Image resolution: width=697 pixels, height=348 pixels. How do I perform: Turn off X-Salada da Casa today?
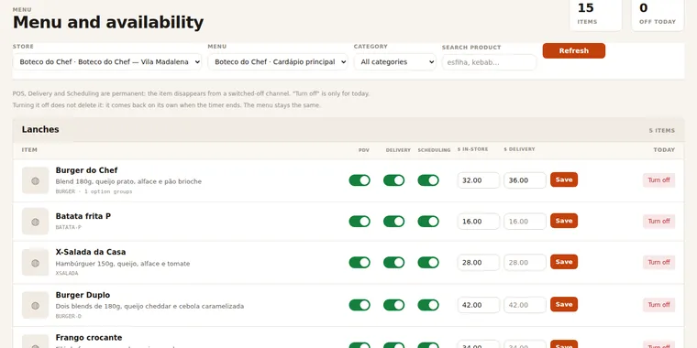coord(658,262)
